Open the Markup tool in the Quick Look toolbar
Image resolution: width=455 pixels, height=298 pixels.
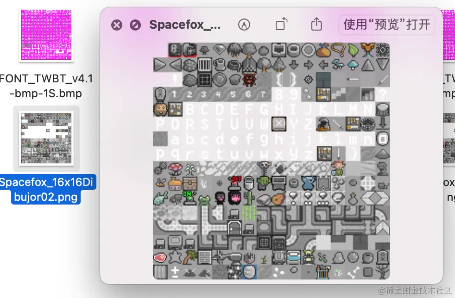coord(245,25)
